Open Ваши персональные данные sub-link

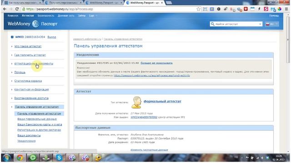point(37,119)
